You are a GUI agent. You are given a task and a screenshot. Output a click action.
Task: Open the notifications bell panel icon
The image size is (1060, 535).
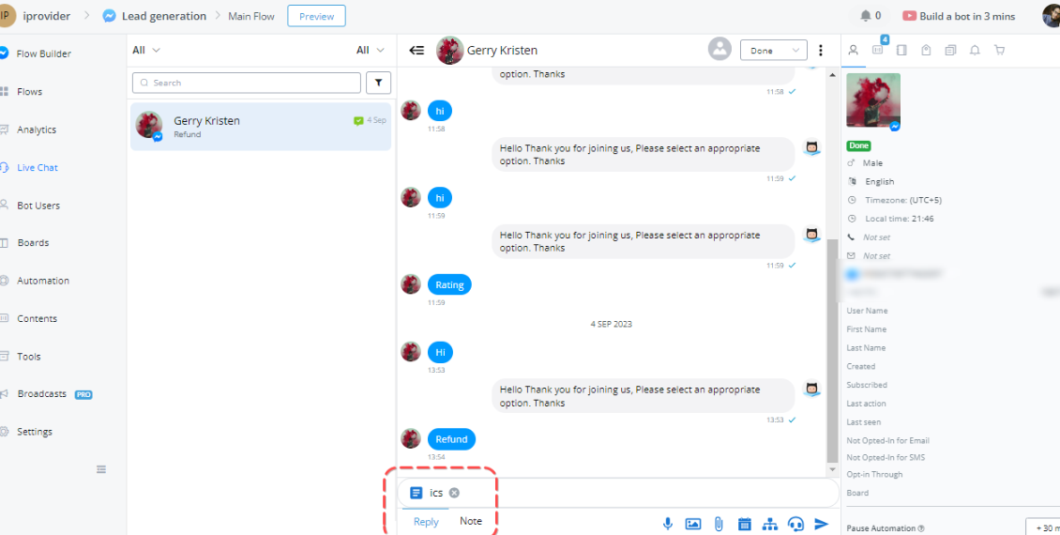(x=975, y=50)
